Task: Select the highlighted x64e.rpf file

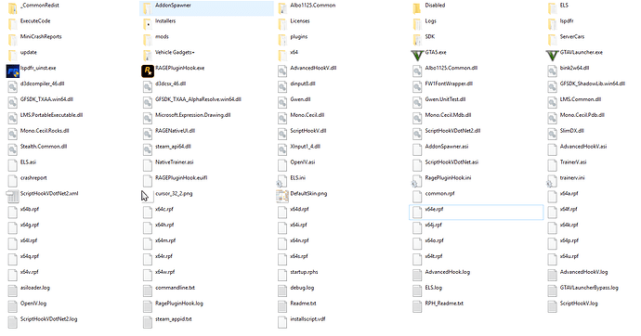Action: click(477, 213)
